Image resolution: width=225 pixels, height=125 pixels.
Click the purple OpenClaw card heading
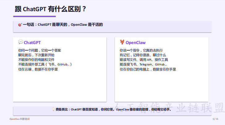click(x=135, y=42)
